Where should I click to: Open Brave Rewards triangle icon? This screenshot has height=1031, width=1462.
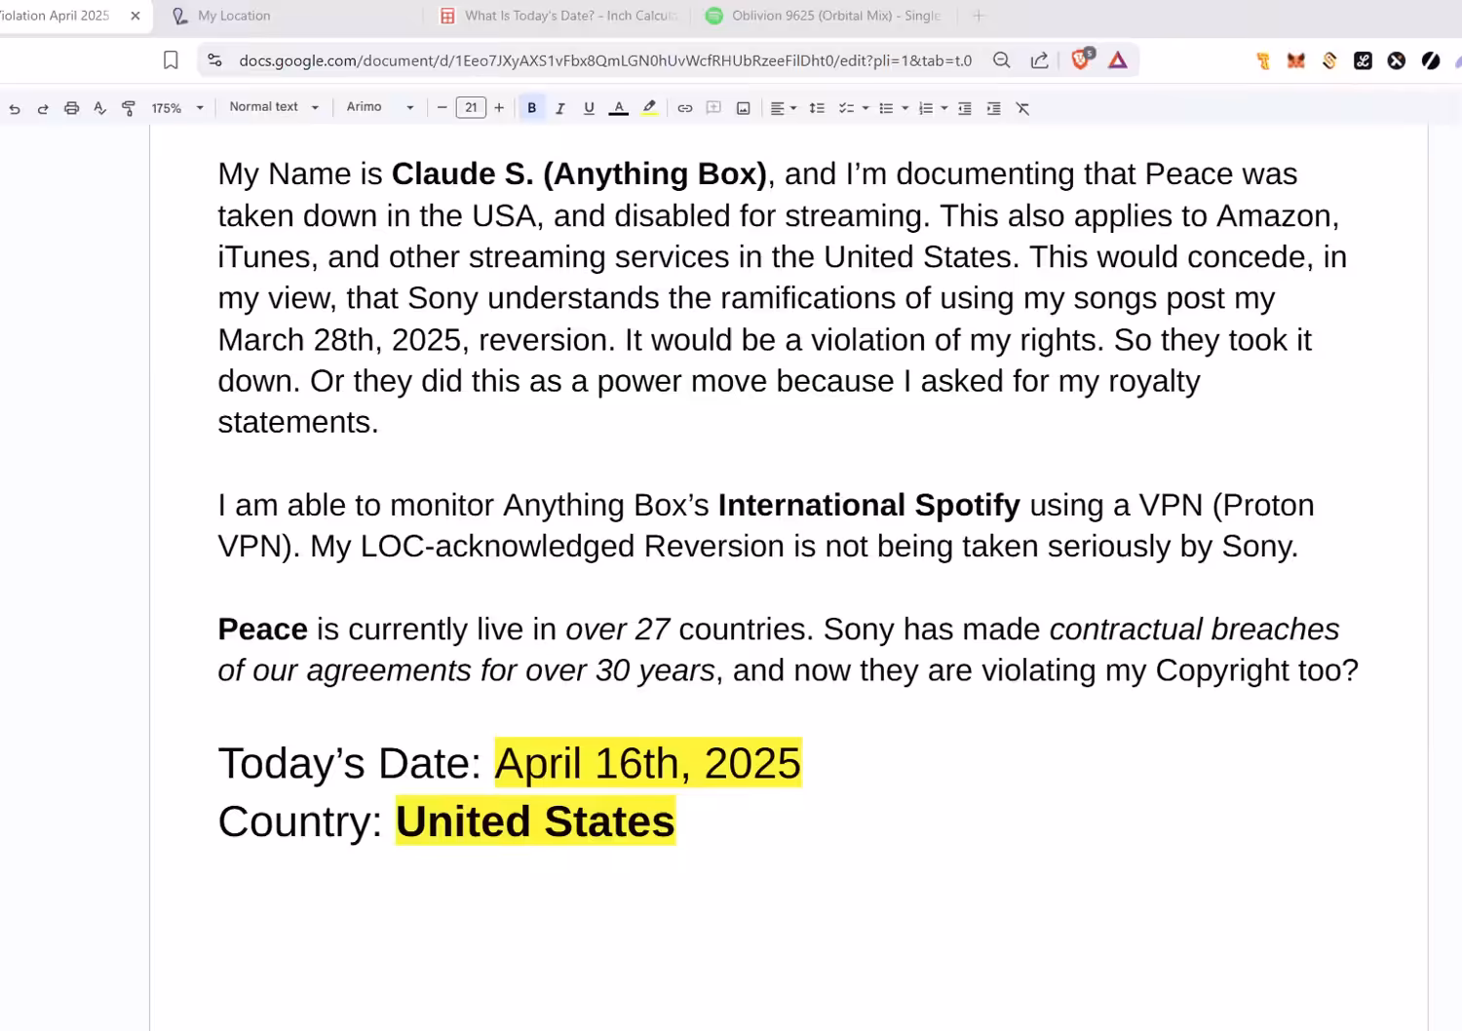(x=1118, y=60)
